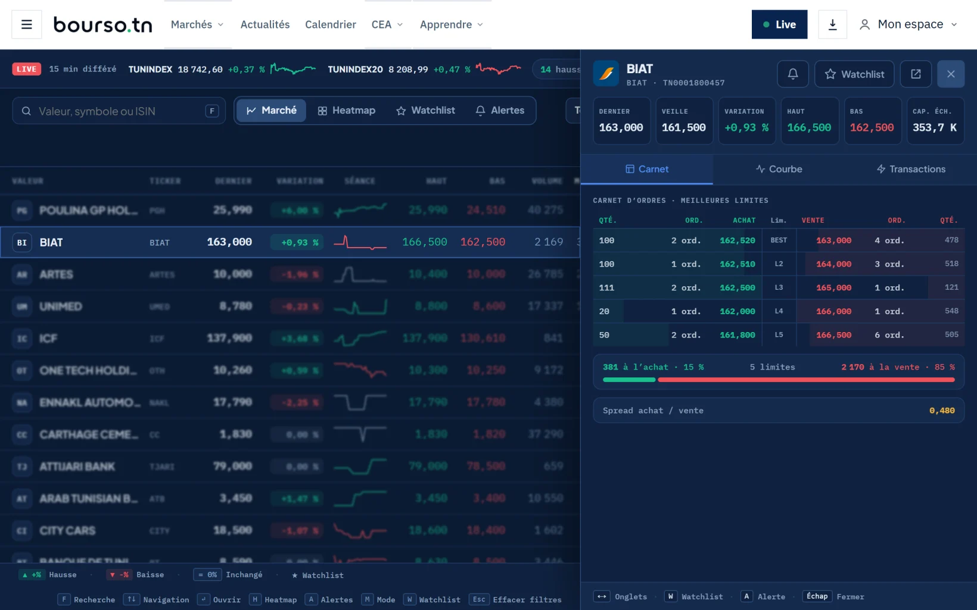Image resolution: width=977 pixels, height=610 pixels.
Task: Select the Courbe tab
Action: (779, 169)
